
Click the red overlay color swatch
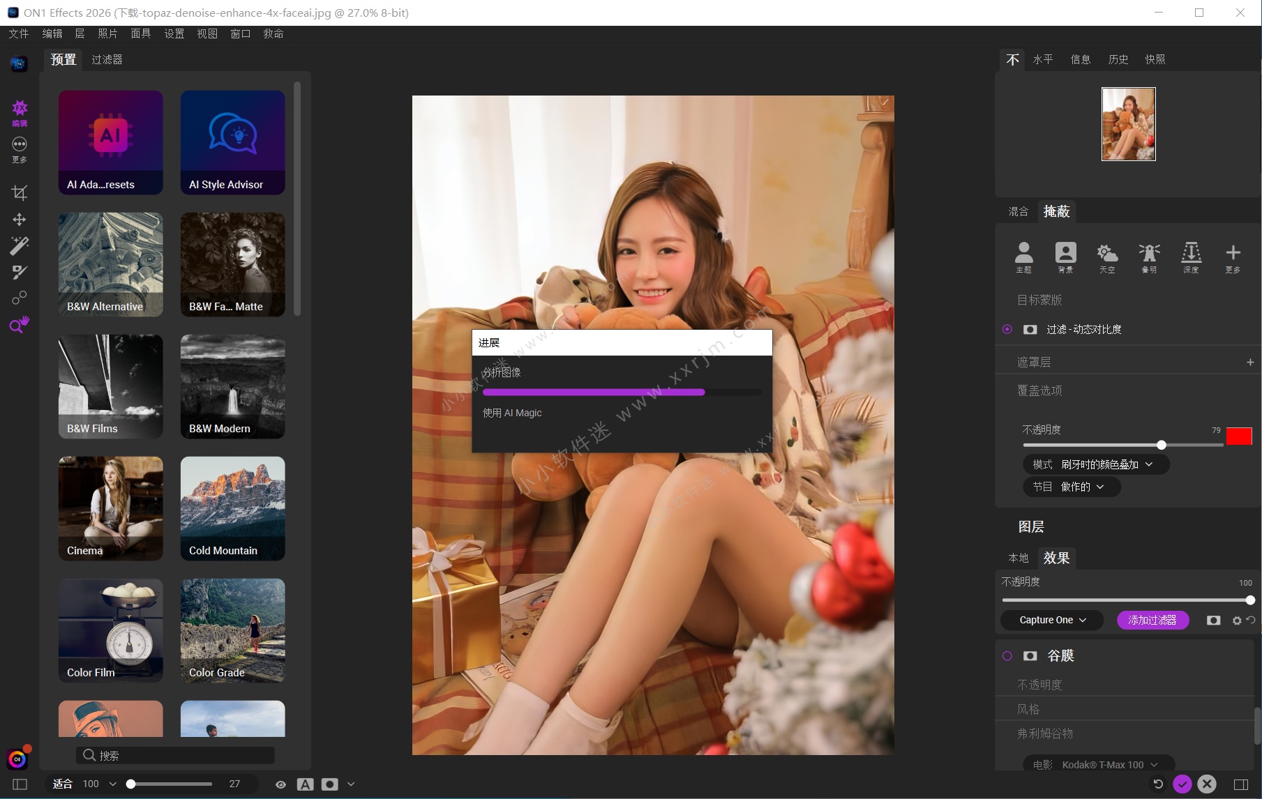[x=1239, y=436]
